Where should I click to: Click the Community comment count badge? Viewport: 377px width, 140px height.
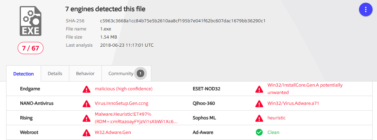140,73
